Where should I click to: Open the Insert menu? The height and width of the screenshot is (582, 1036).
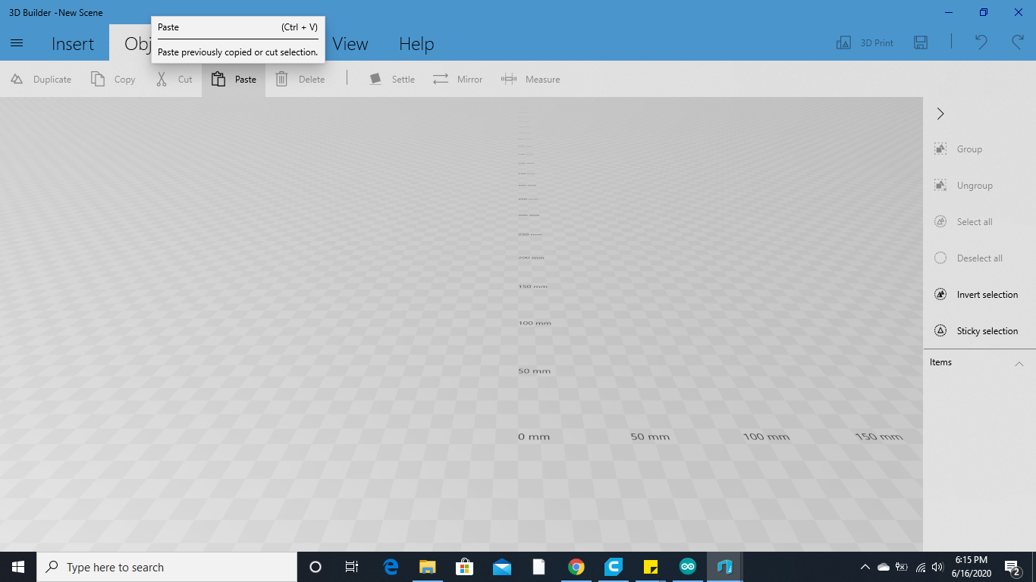[x=73, y=44]
